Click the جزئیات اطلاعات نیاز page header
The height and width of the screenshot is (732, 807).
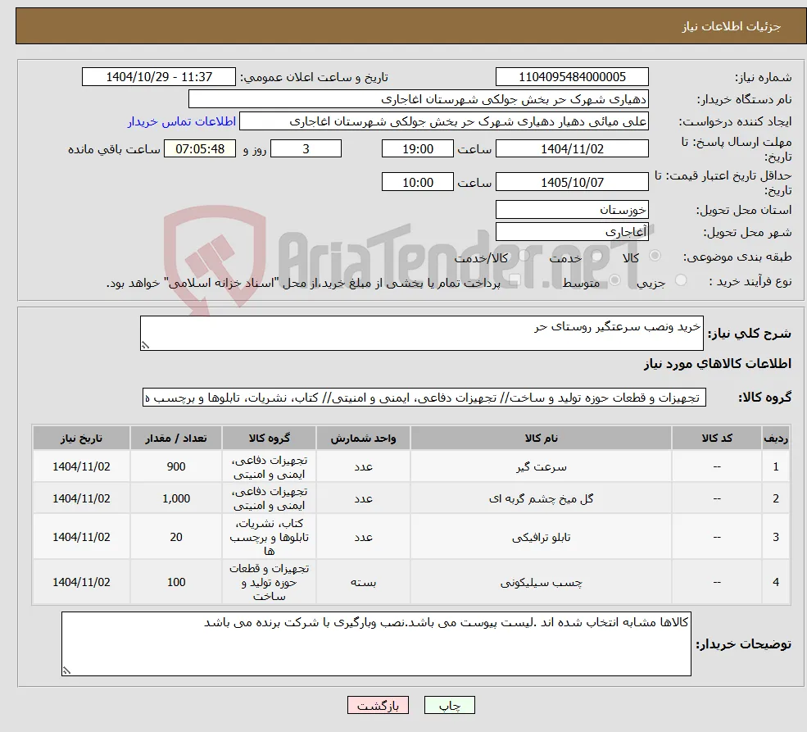pos(732,26)
